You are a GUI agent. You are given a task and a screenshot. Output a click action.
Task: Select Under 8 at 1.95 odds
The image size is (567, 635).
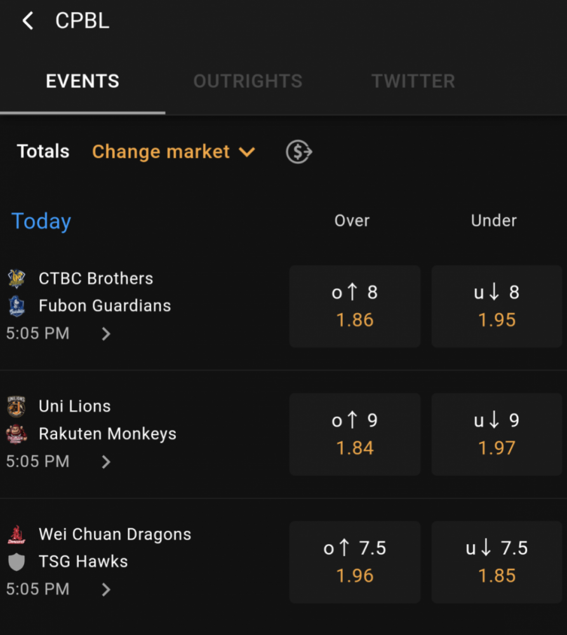pyautogui.click(x=497, y=307)
